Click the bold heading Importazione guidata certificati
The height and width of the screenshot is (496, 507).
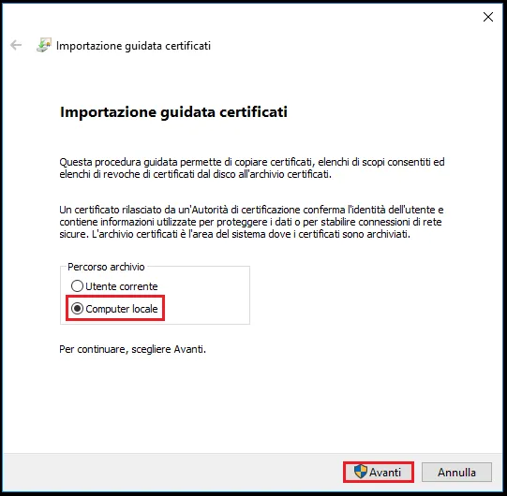(x=173, y=112)
